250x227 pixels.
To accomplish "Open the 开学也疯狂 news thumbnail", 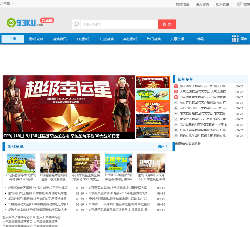I will click(x=151, y=163).
